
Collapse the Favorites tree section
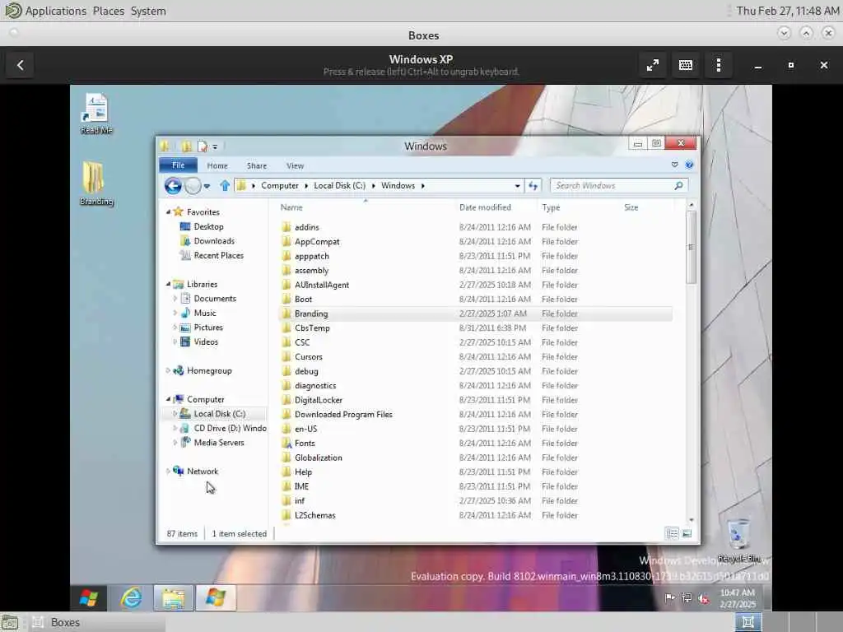(168, 211)
